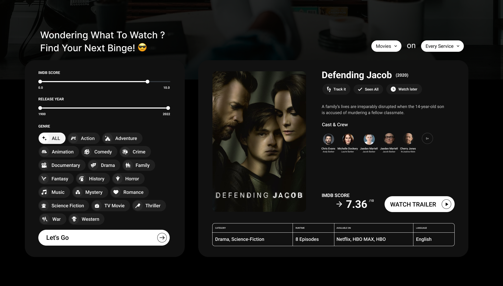This screenshot has width=503, height=286.
Task: Click the play icon in Watch Trailer
Action: coord(446,204)
